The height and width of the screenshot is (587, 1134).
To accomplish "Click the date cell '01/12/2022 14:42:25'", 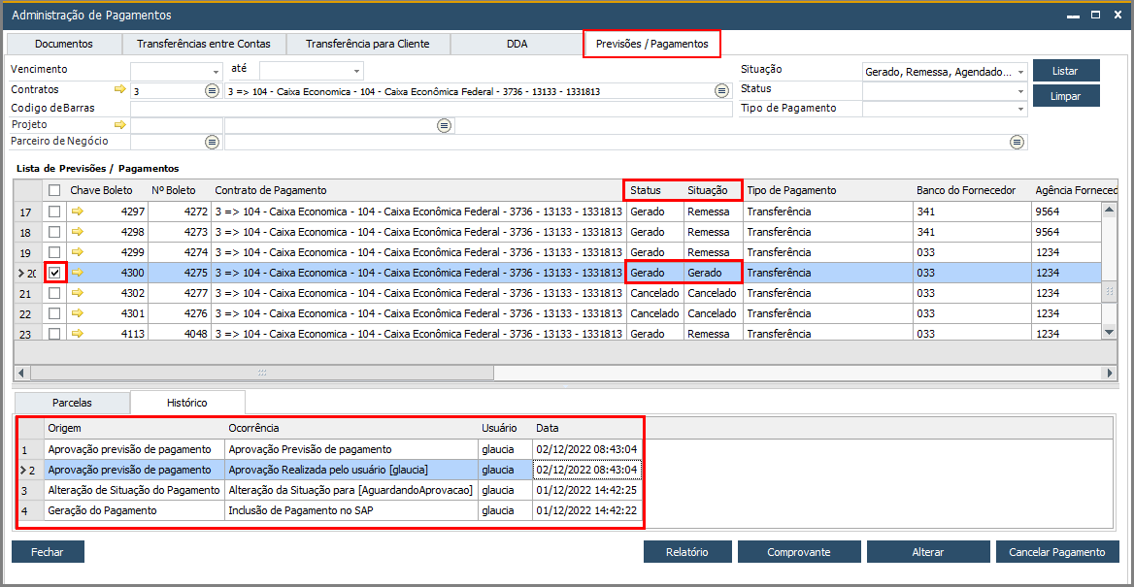I will 586,489.
